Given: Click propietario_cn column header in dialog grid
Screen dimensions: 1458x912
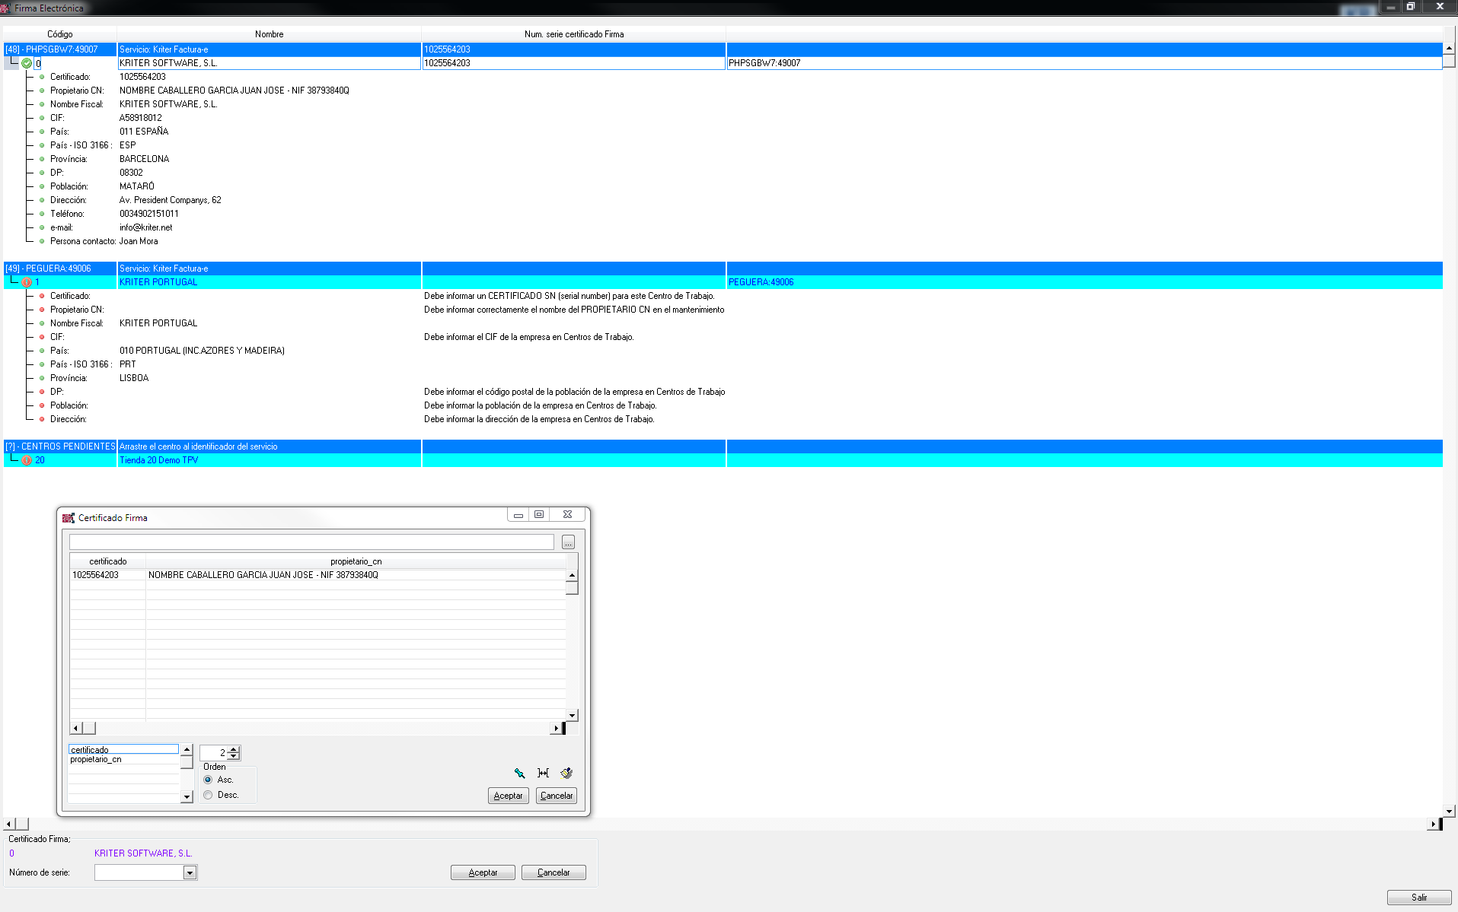Looking at the screenshot, I should 356,561.
